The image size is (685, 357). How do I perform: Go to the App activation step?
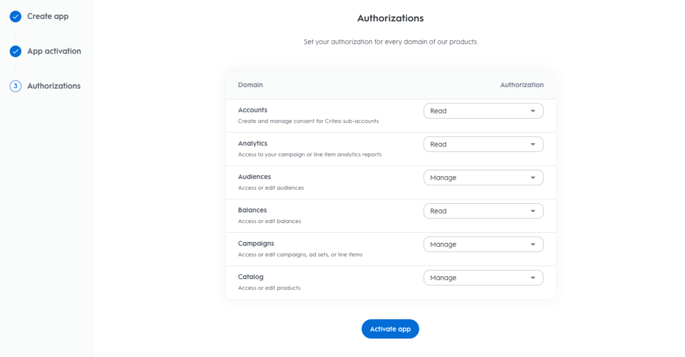[x=54, y=51]
